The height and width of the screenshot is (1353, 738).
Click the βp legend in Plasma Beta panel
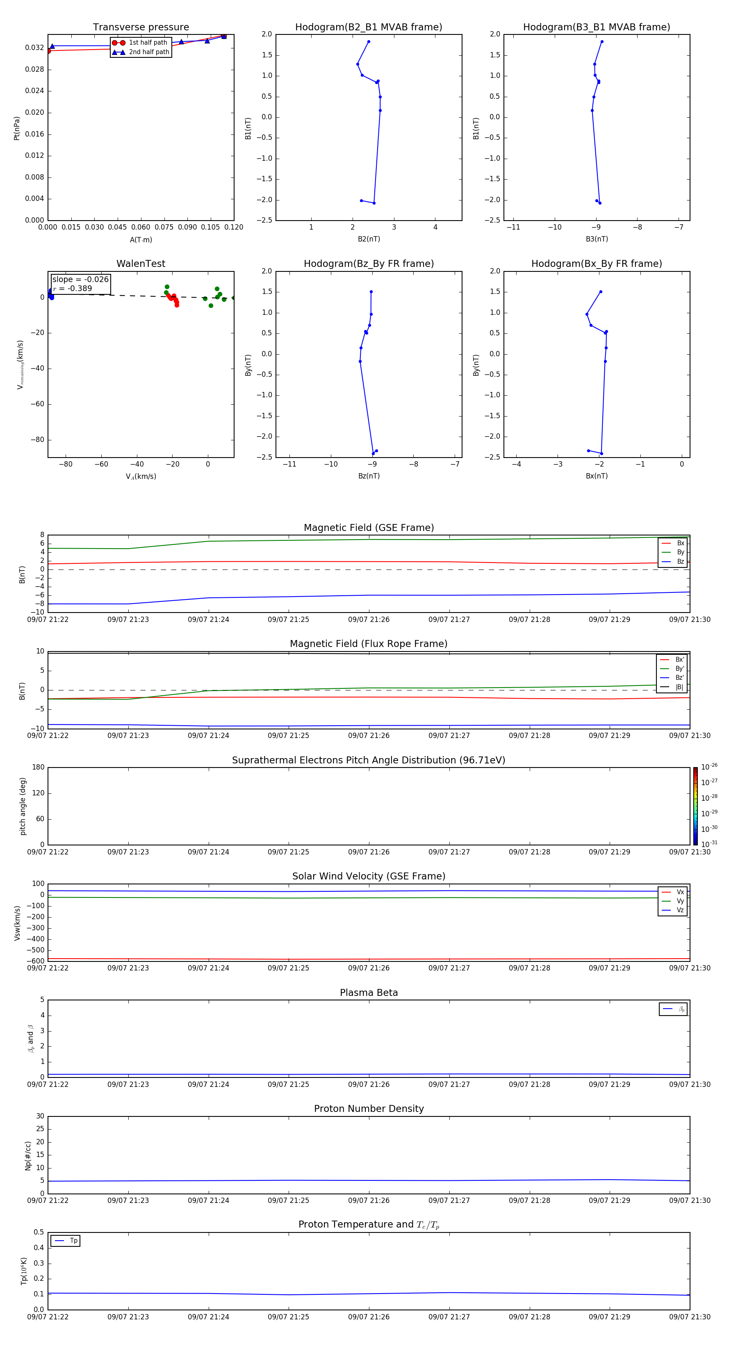point(673,1009)
